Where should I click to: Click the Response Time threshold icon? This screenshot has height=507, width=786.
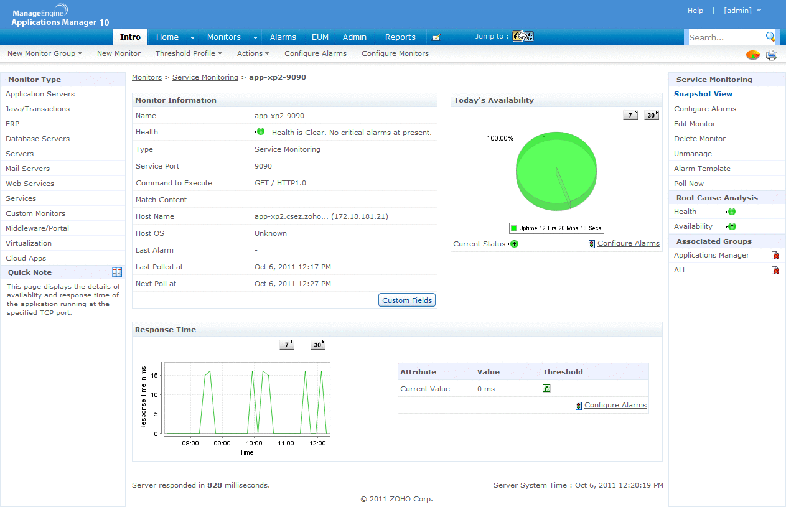tap(546, 389)
